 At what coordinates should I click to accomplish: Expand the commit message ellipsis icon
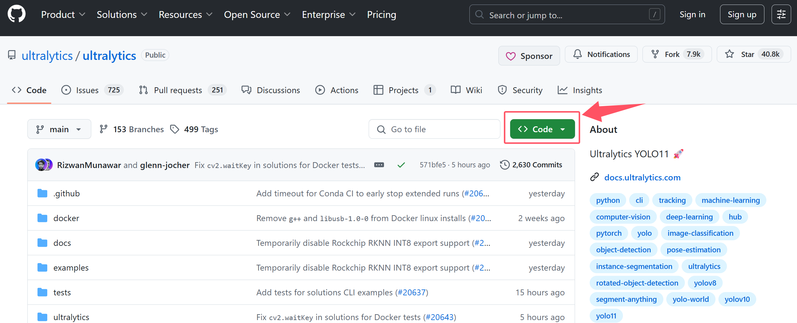click(x=379, y=165)
